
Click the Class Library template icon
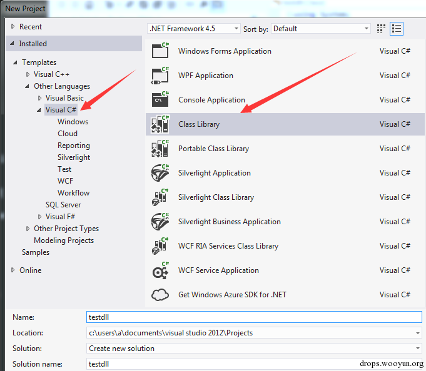point(160,124)
